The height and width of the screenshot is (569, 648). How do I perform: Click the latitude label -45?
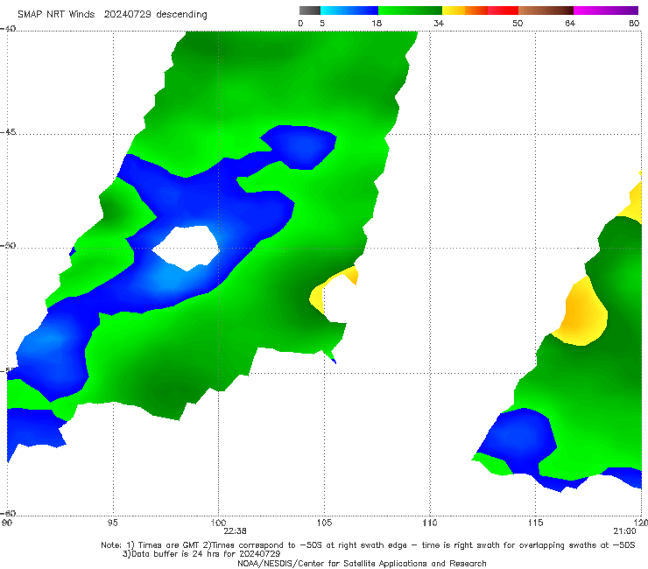click(8, 132)
